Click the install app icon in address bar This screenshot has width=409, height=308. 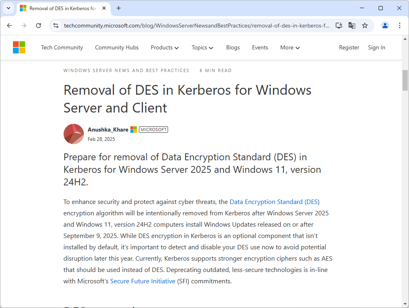click(339, 25)
